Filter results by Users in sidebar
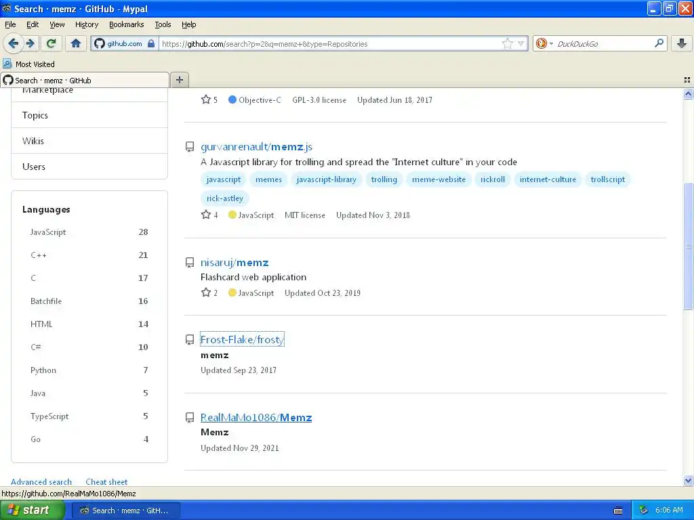Screen dimensions: 694x520 (x=89, y=167)
